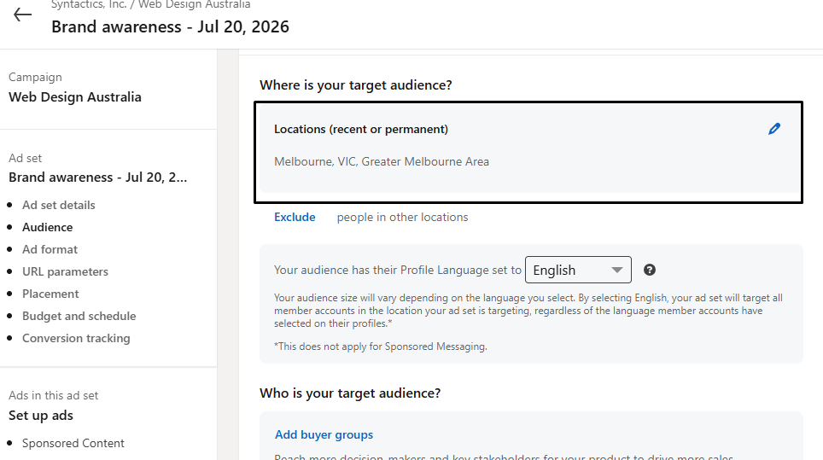This screenshot has width=823, height=460.
Task: Open Profile Language help question mark icon
Action: 650,270
